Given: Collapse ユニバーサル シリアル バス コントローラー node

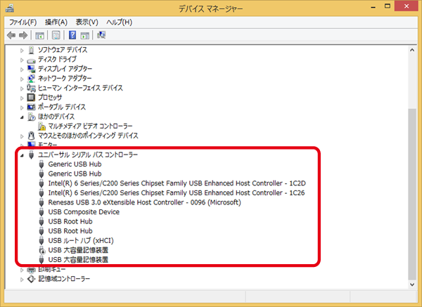Looking at the screenshot, I should [x=22, y=155].
